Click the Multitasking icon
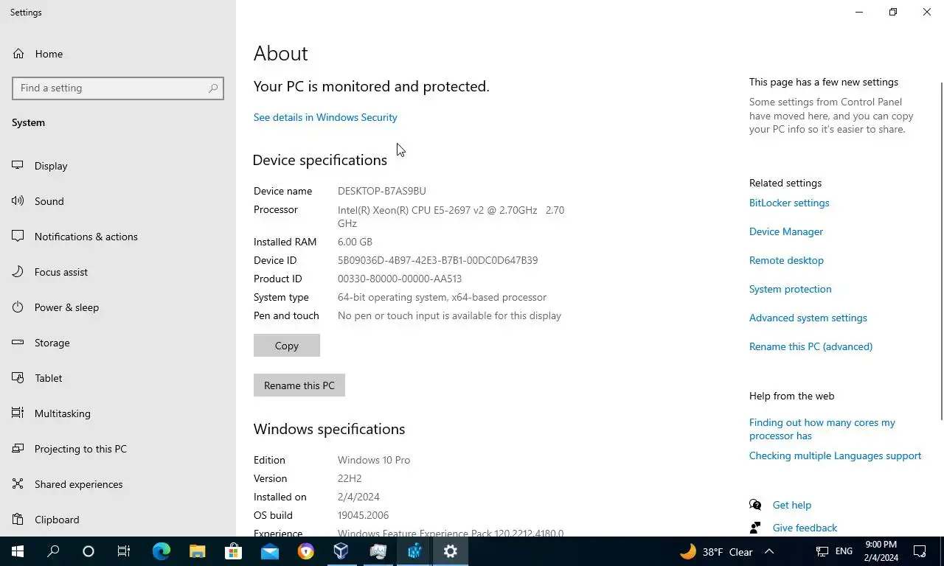Screen dimensions: 944x566 [x=18, y=413]
